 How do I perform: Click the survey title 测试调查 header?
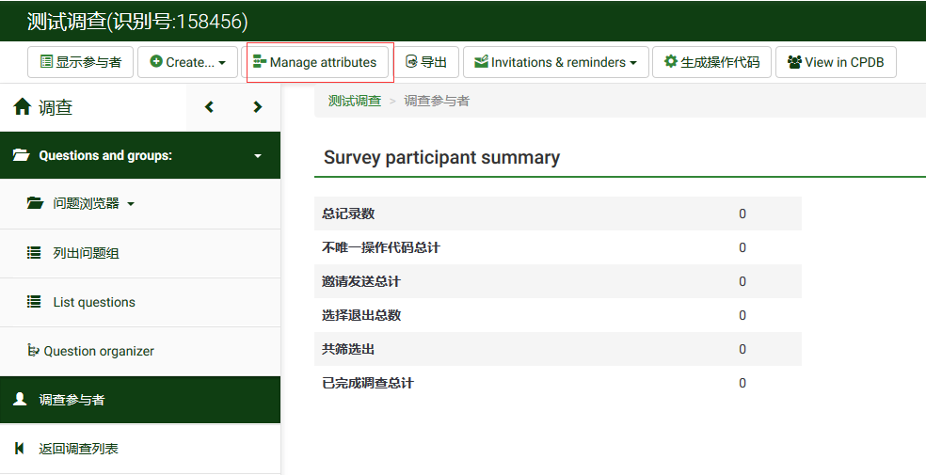[137, 21]
